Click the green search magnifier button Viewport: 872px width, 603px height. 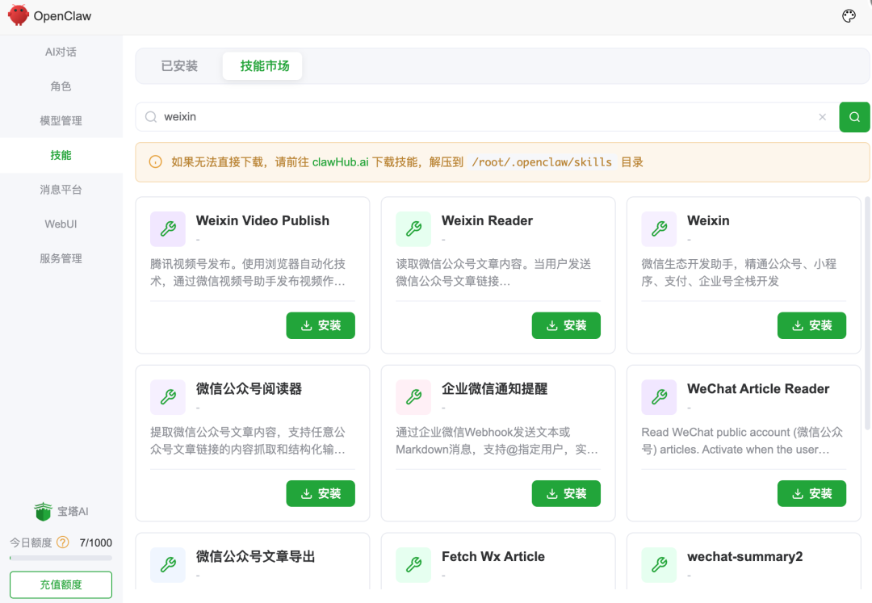tap(854, 116)
